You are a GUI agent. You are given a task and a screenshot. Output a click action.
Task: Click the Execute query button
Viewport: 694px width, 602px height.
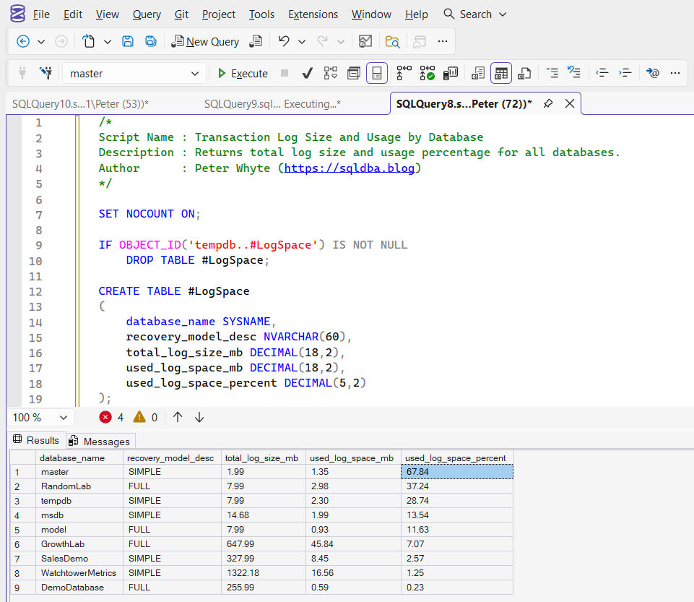coord(243,73)
